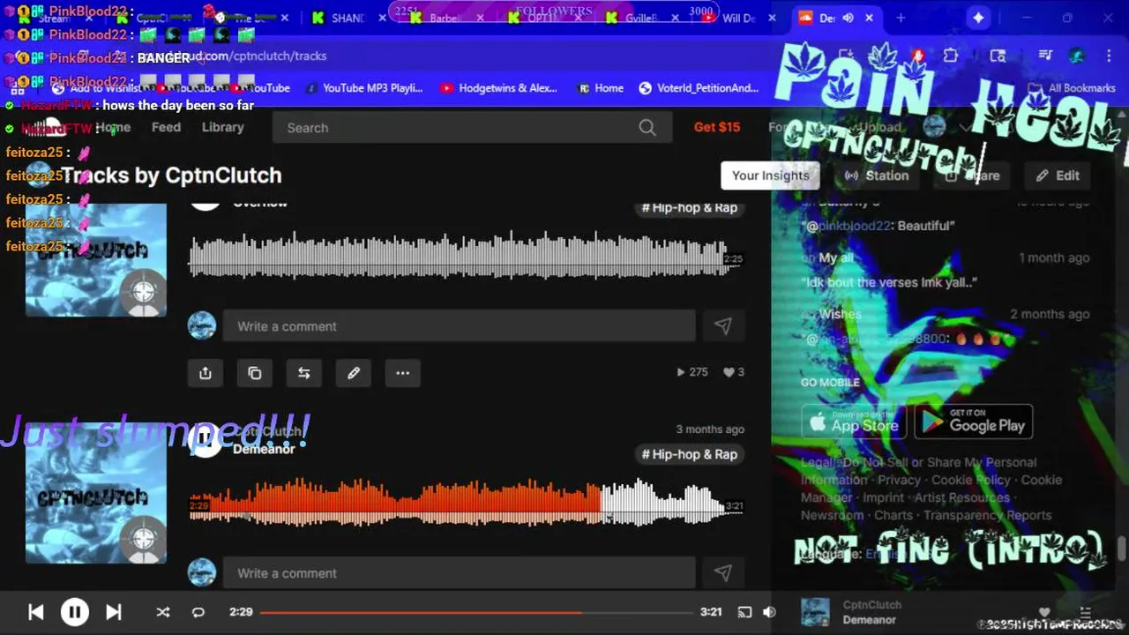Viewport: 1129px width, 635px height.
Task: Focus Demeanor track's Write a comment field
Action: click(459, 573)
